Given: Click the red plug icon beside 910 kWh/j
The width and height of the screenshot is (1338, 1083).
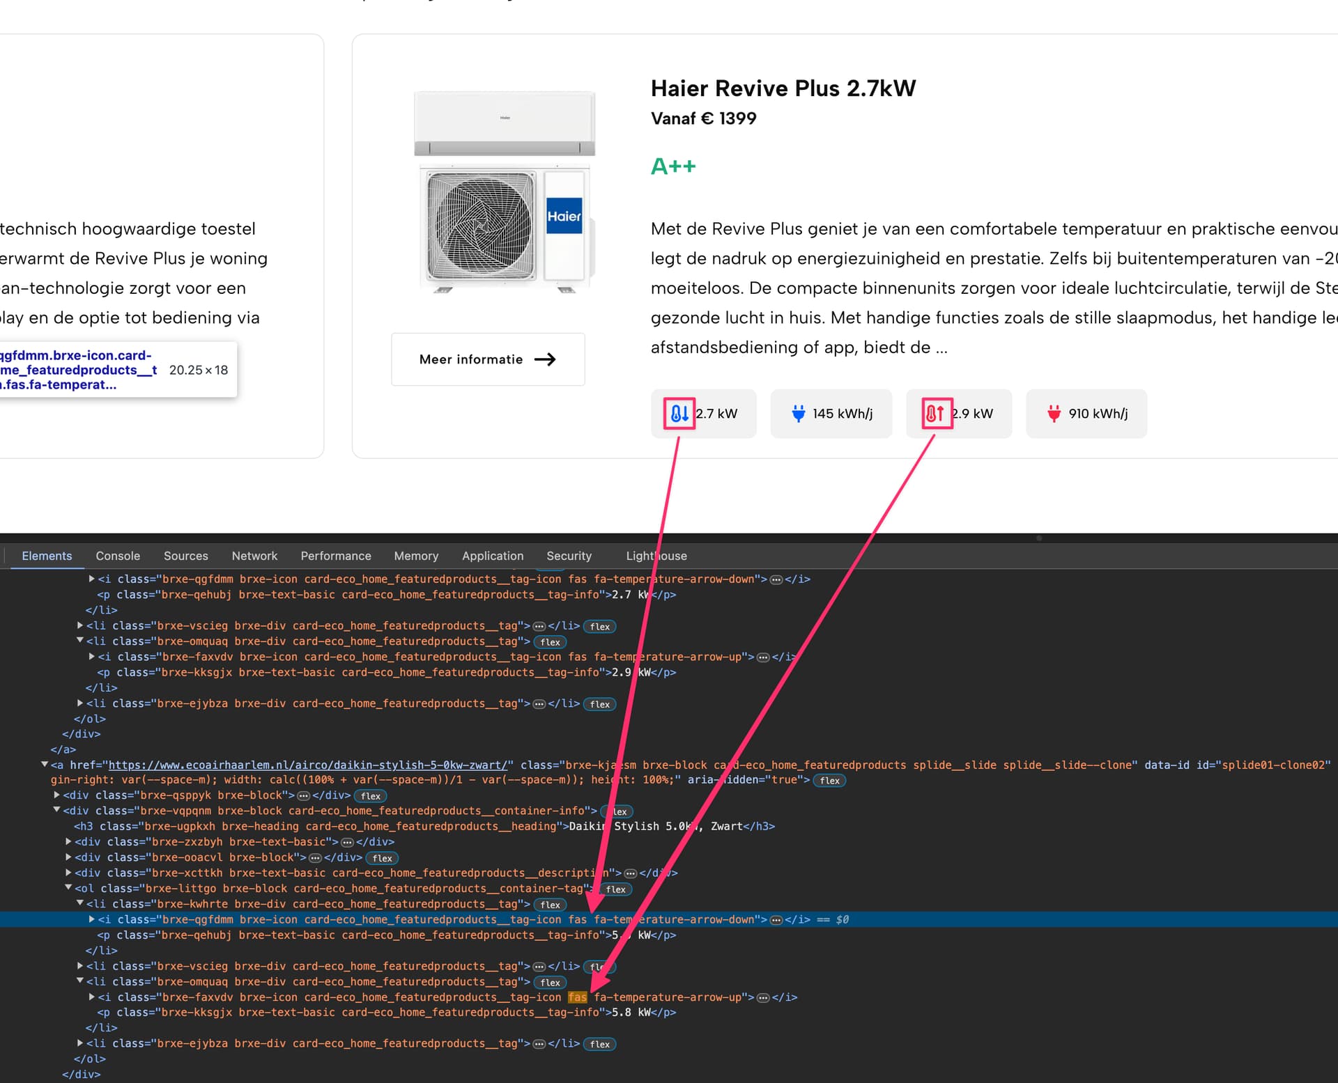Looking at the screenshot, I should point(1054,414).
